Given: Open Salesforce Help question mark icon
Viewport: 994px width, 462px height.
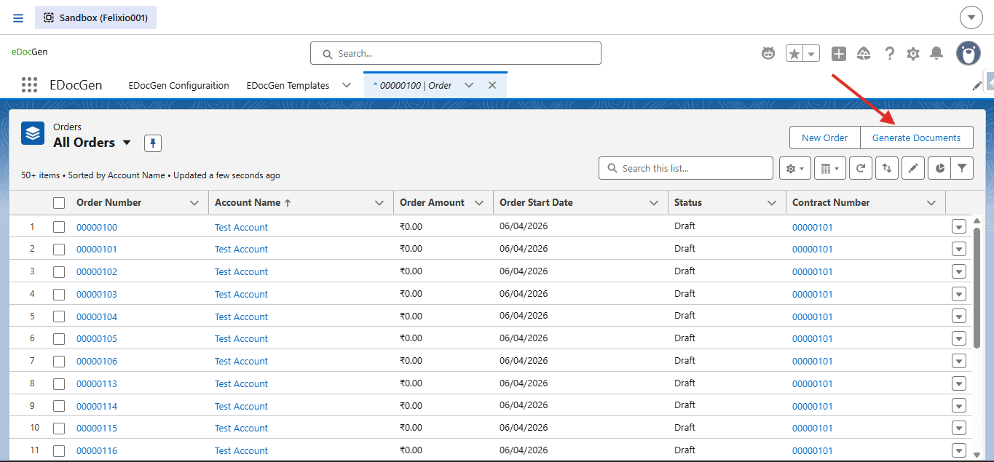Looking at the screenshot, I should tap(889, 53).
